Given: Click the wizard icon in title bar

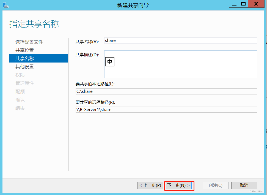Looking at the screenshot, I should pos(5,5).
